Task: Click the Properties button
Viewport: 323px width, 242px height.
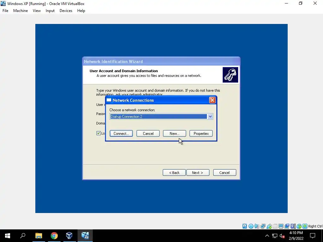Action: 201,134
